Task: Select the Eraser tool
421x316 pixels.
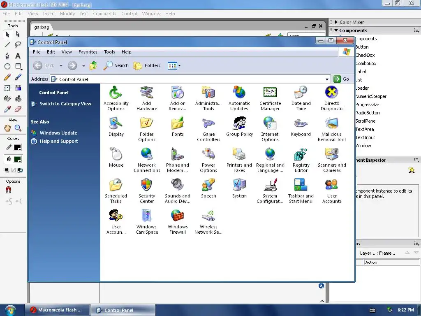Action: [18, 109]
